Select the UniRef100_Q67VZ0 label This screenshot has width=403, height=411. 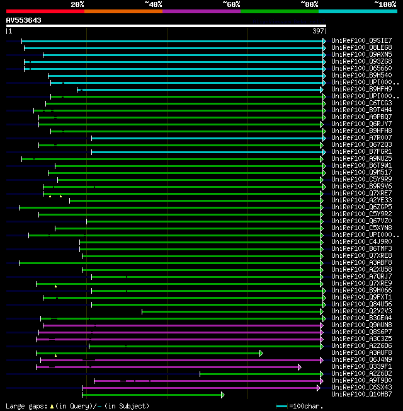(361, 221)
